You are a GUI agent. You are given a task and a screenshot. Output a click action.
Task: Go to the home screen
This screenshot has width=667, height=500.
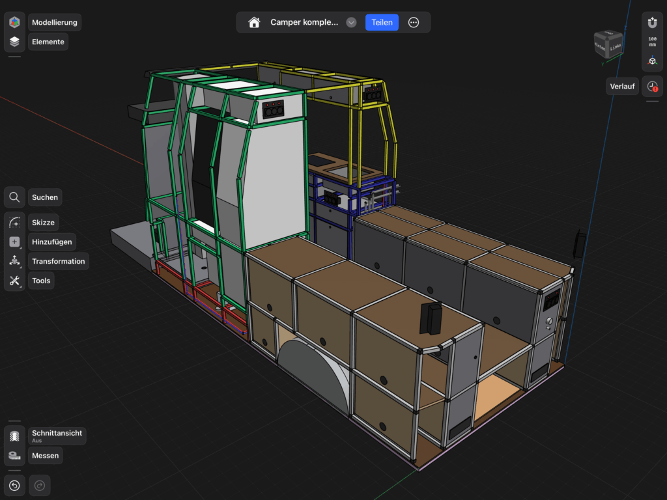255,22
